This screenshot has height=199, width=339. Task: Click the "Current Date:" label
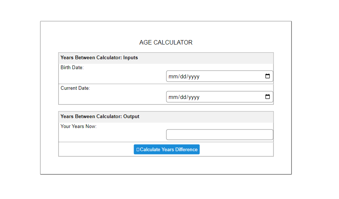tap(75, 88)
